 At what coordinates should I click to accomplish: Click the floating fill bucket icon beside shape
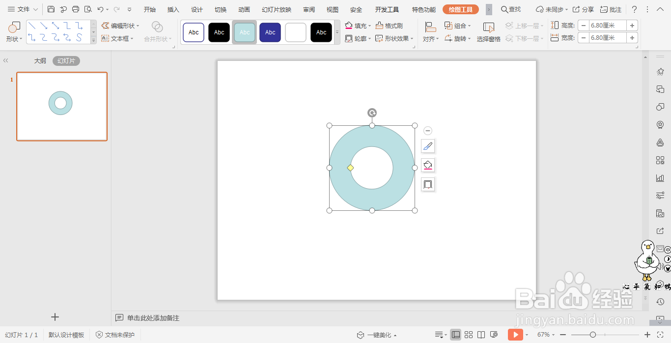(x=428, y=165)
